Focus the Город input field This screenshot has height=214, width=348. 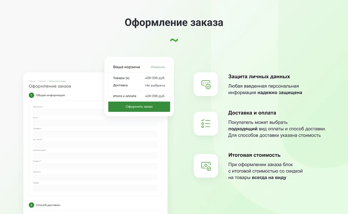point(95,188)
